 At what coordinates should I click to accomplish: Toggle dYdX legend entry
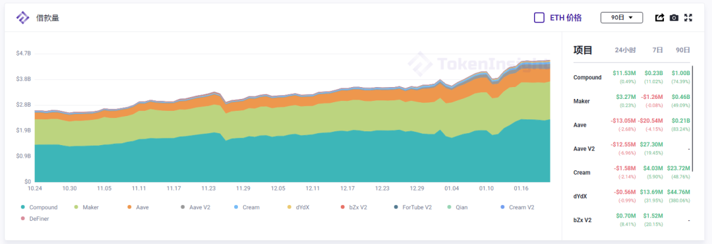coord(300,207)
